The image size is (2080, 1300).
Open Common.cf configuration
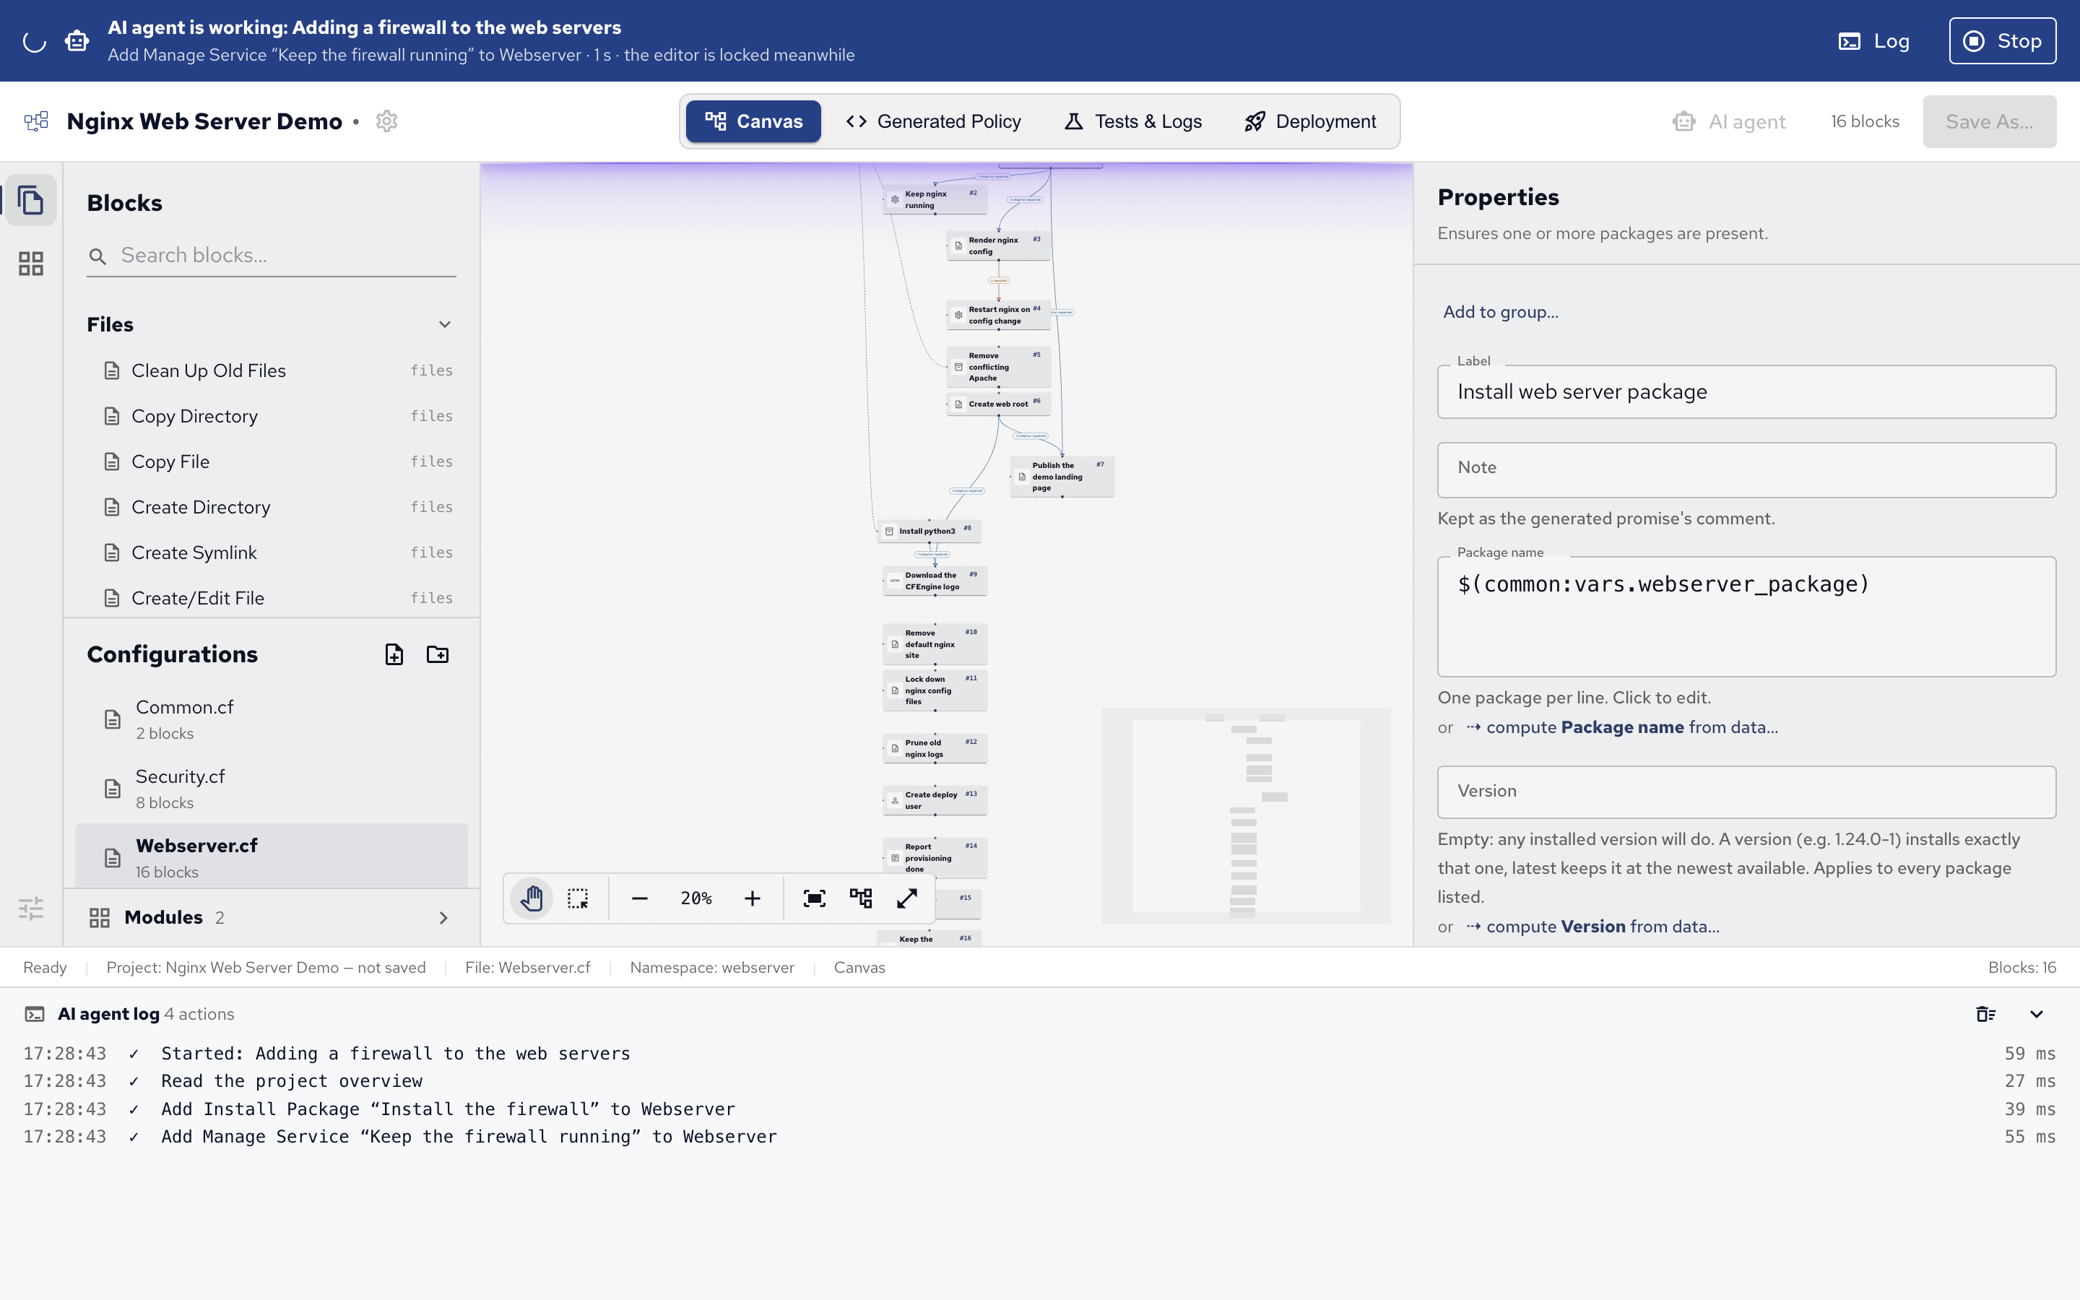271,719
